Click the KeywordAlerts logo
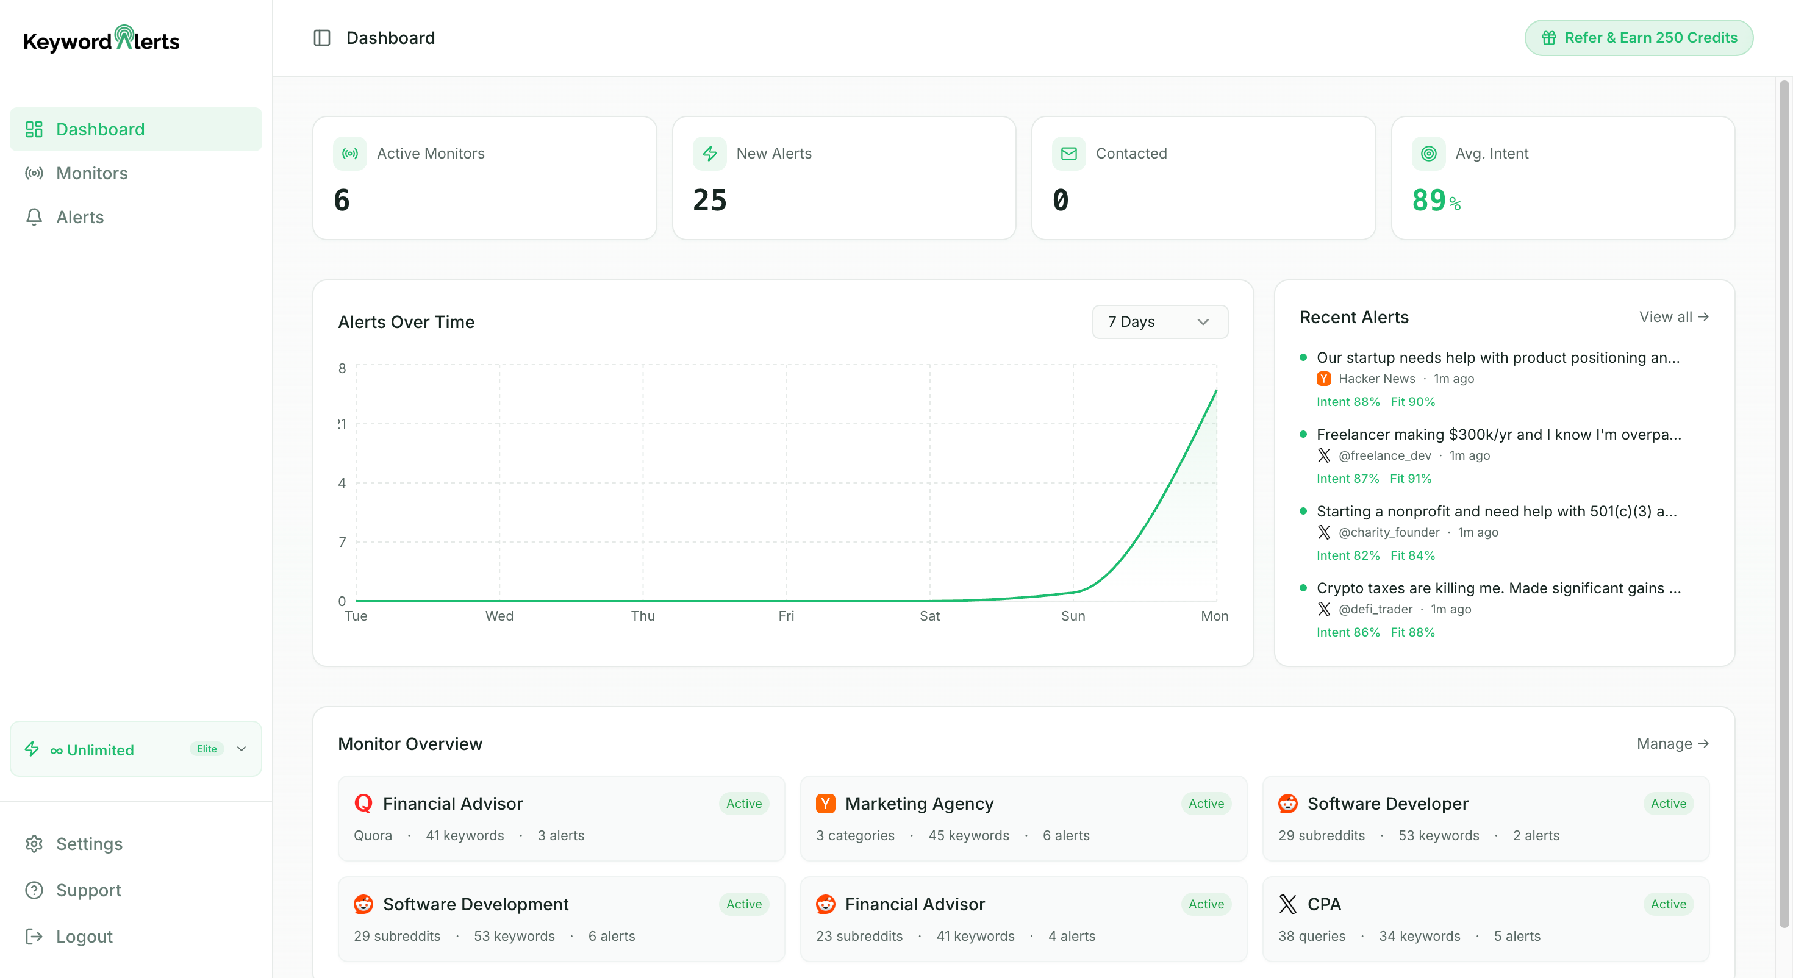1793x978 pixels. [x=102, y=40]
